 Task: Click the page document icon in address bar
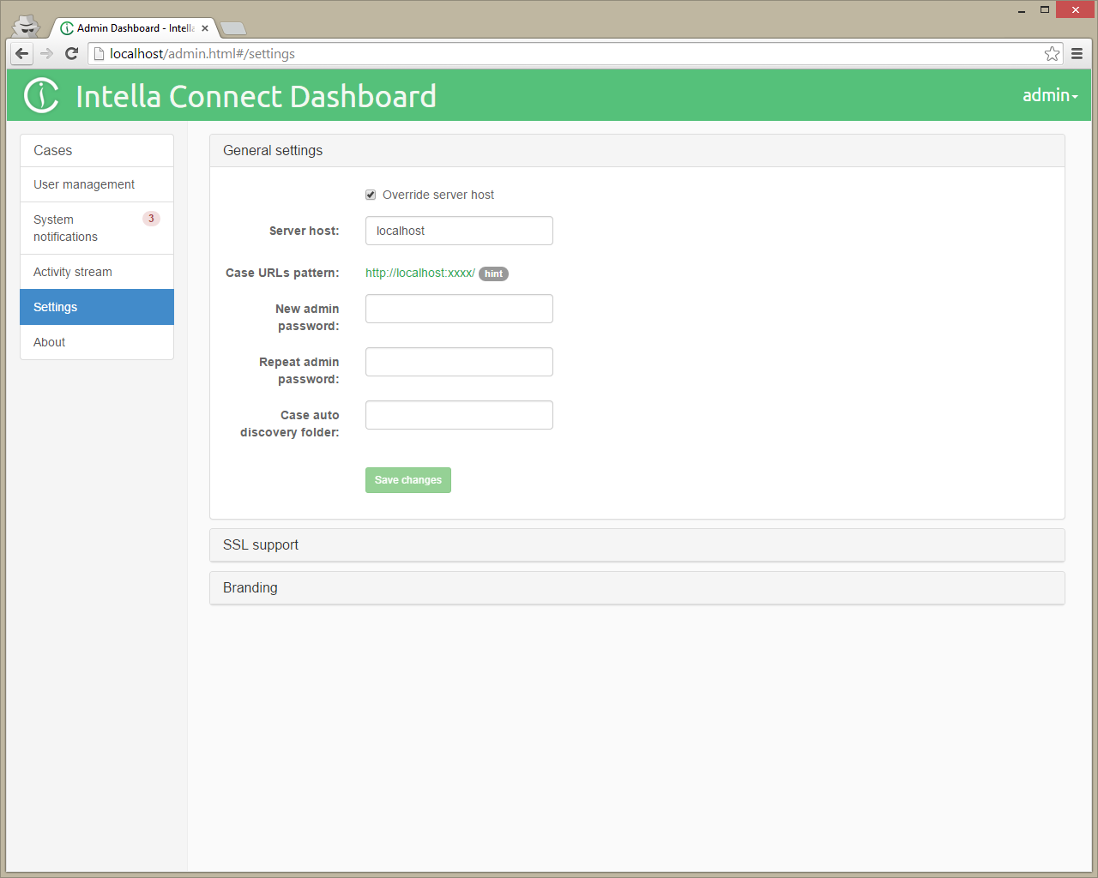tap(101, 53)
